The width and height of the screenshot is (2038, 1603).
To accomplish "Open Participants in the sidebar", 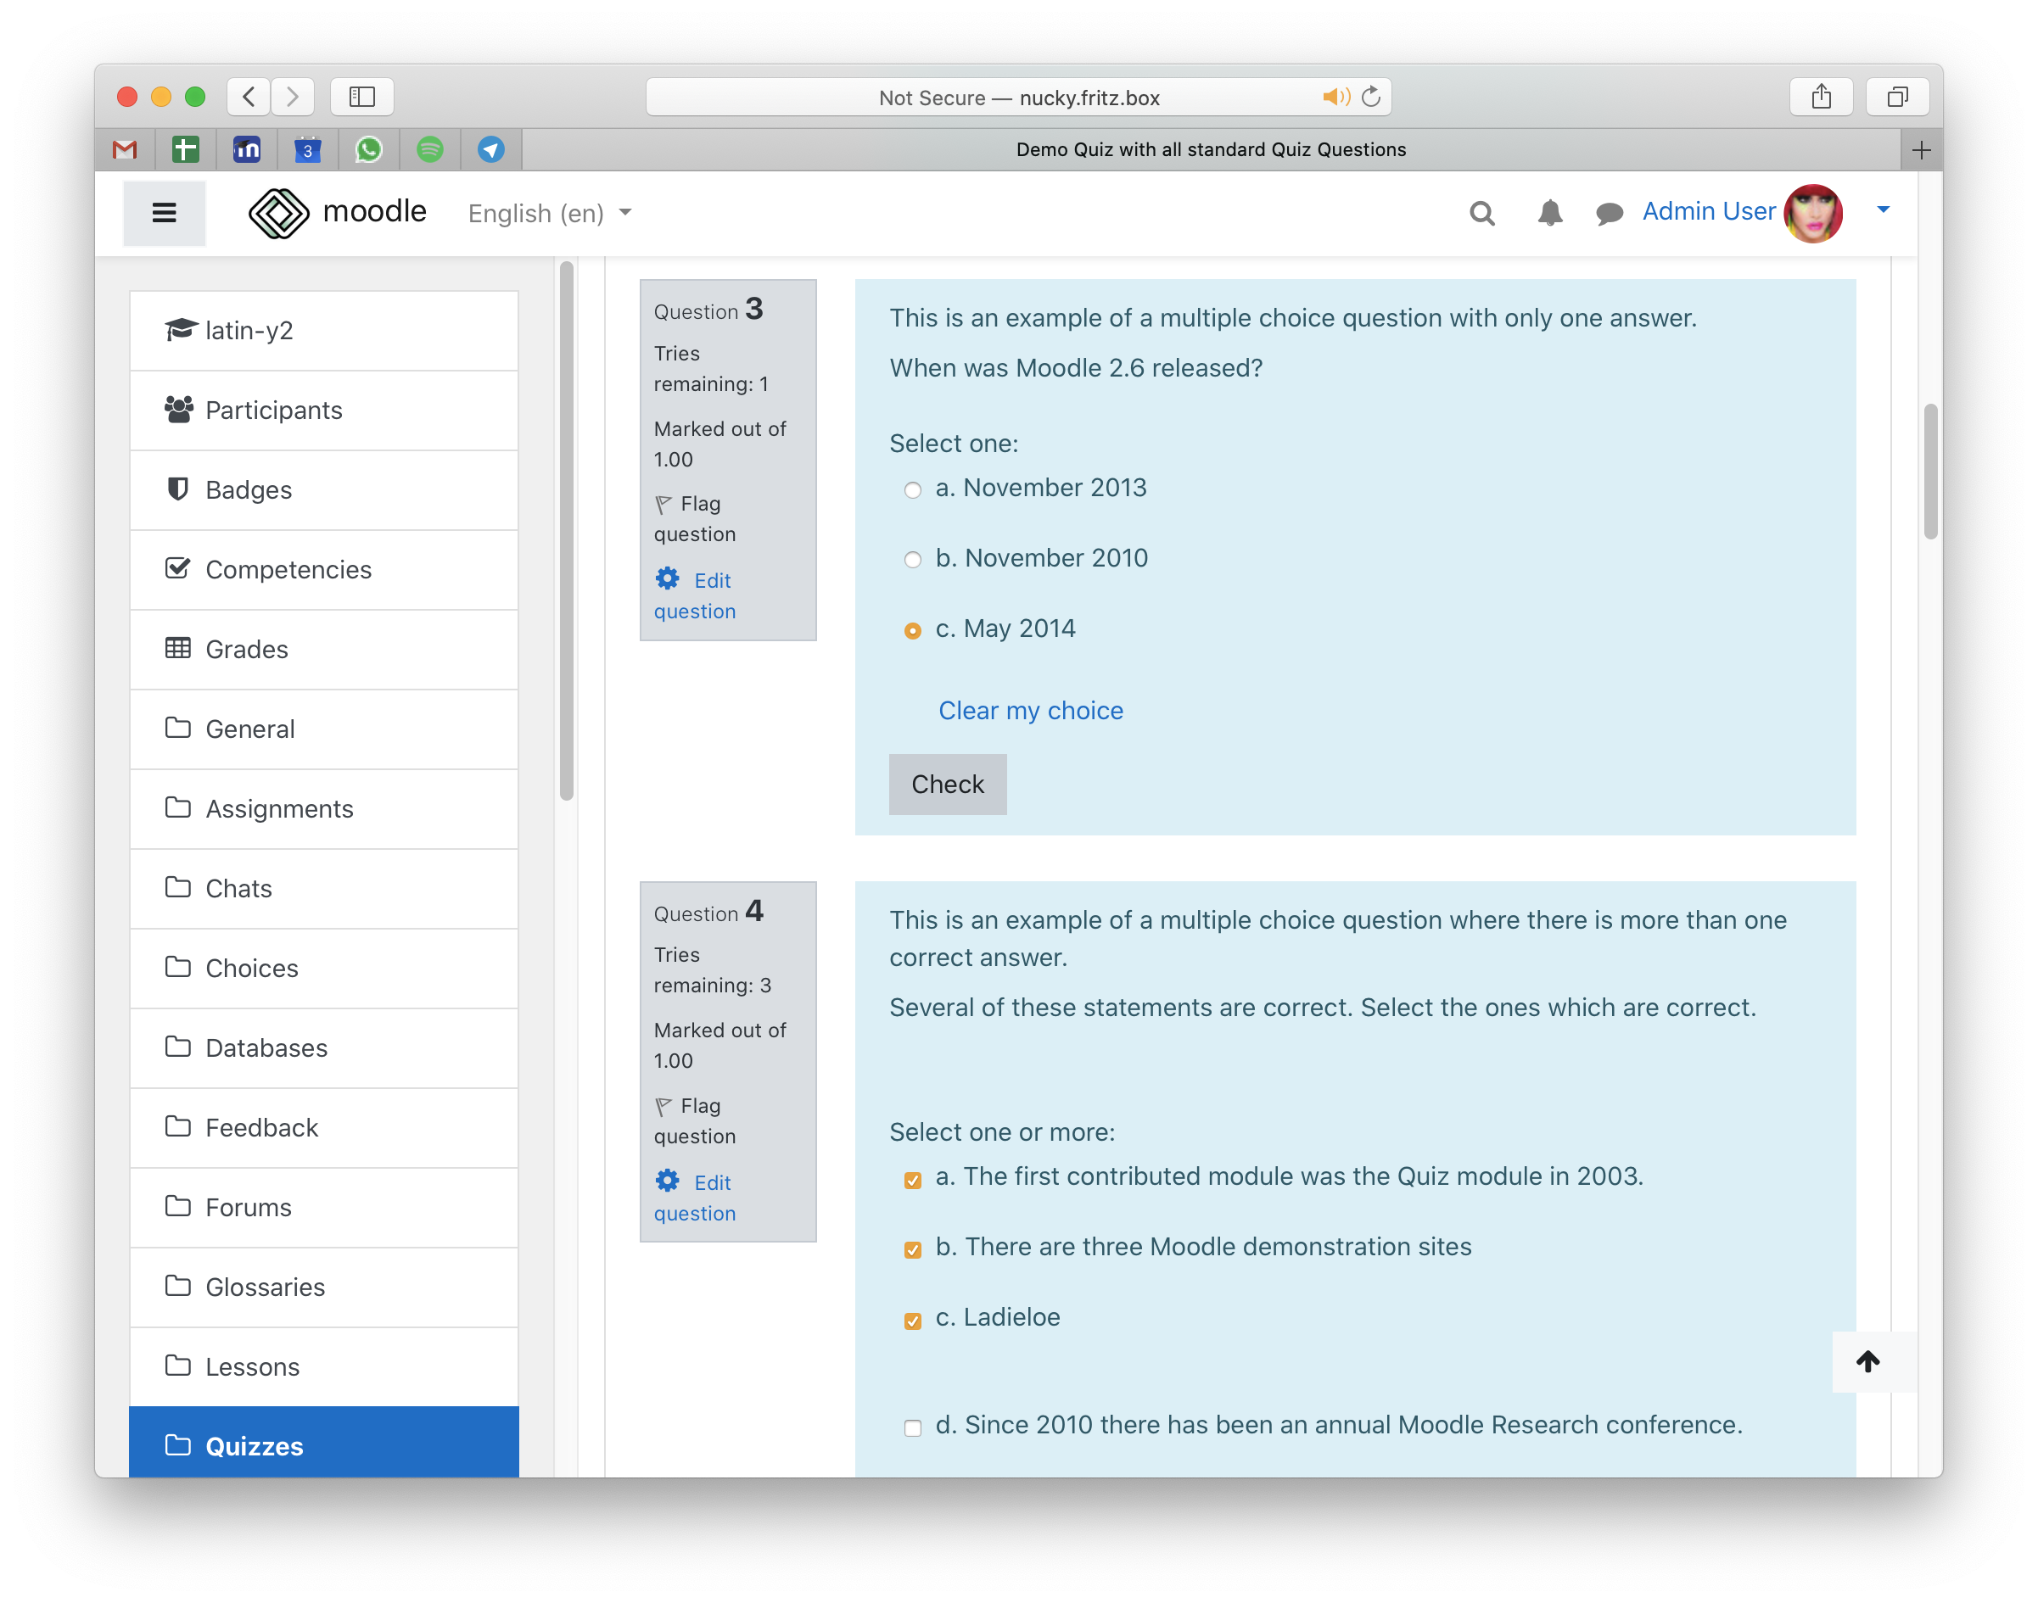I will click(324, 411).
